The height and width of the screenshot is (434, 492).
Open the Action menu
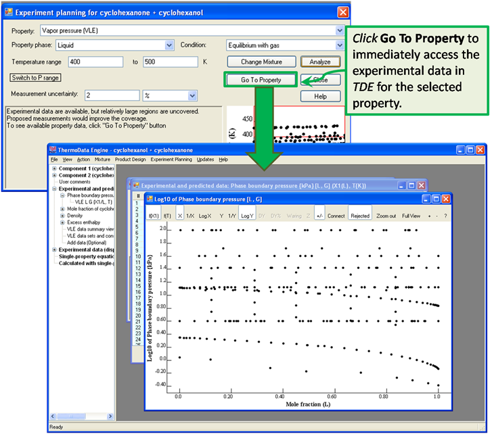pyautogui.click(x=83, y=160)
